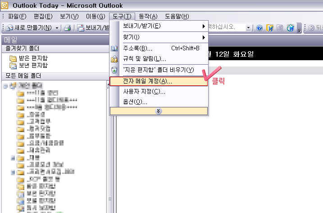Click the 메일 pane header

(55, 40)
